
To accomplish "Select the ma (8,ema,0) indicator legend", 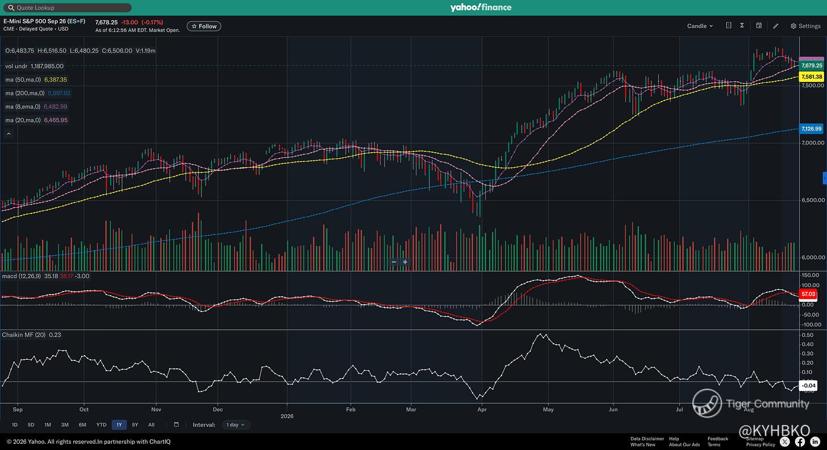I will click(x=36, y=107).
